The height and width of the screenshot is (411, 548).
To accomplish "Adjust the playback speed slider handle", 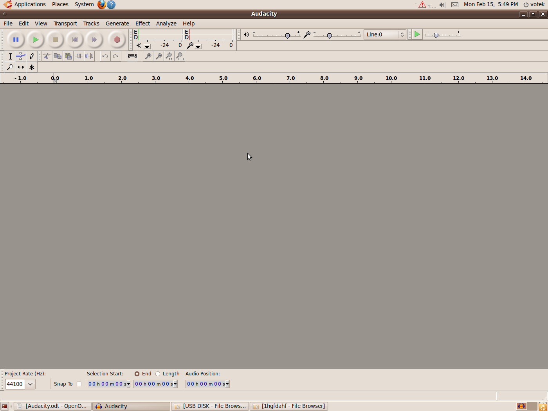I will [436, 36].
